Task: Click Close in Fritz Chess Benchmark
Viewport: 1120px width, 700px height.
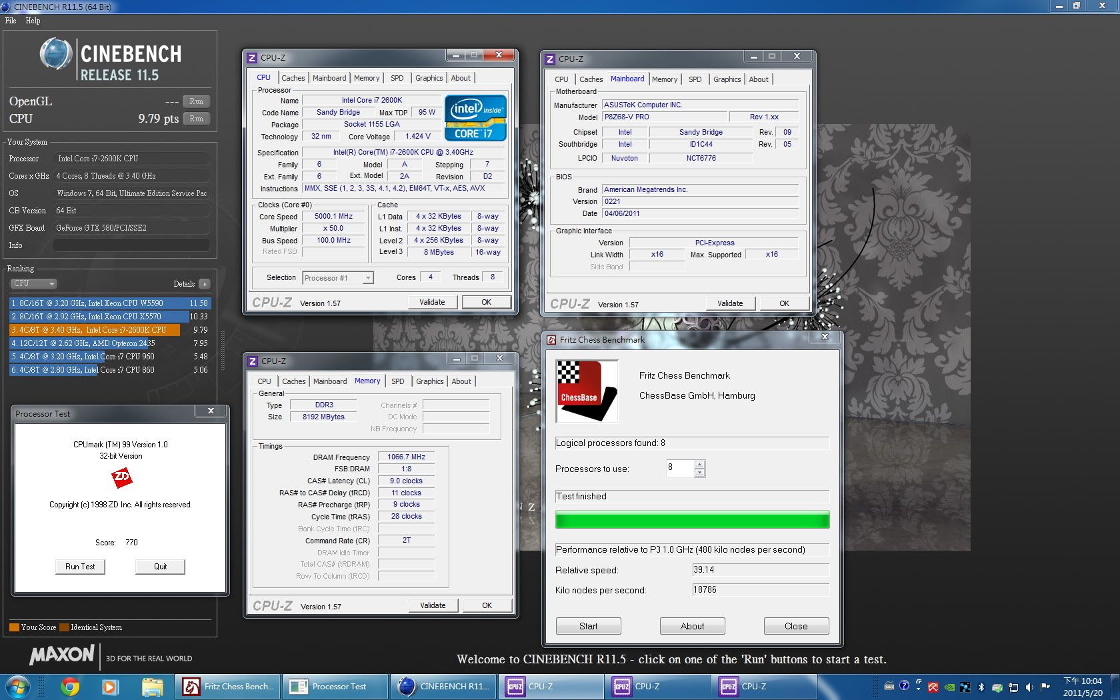Action: [796, 626]
